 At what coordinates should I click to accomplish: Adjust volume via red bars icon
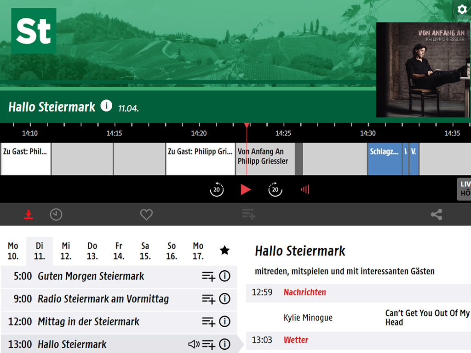[x=305, y=189]
